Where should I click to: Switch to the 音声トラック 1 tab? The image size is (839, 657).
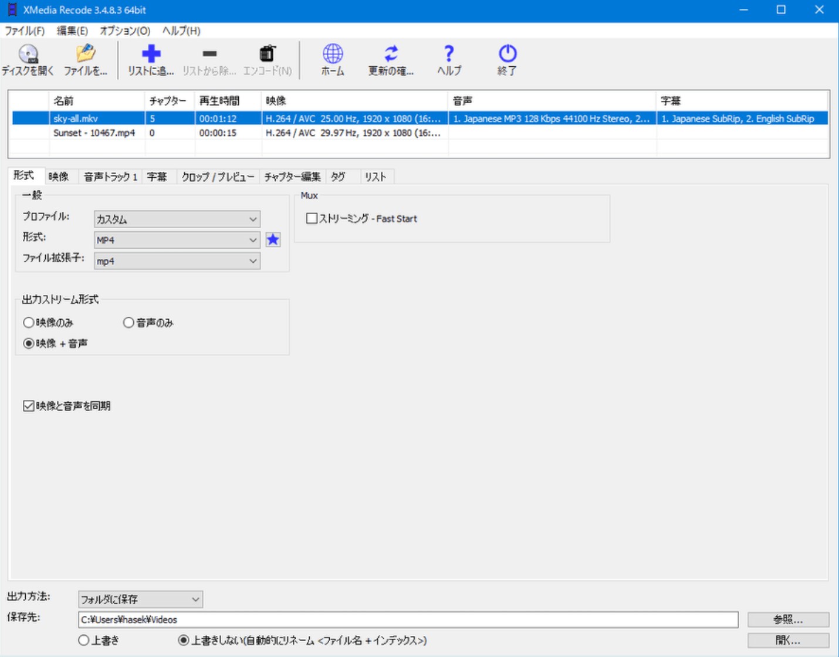pos(110,177)
